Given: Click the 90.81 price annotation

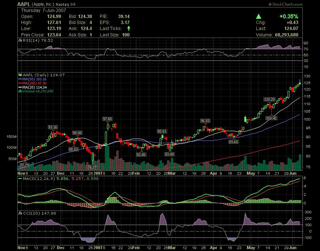Looking at the screenshot, I should (x=162, y=132).
